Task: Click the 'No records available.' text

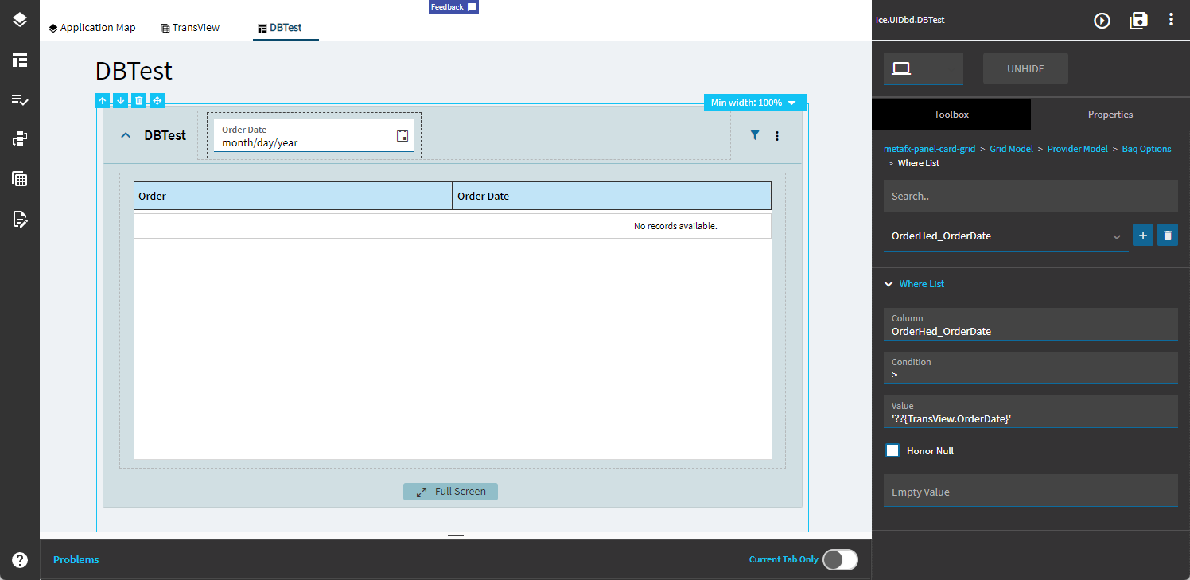Action: pos(675,226)
